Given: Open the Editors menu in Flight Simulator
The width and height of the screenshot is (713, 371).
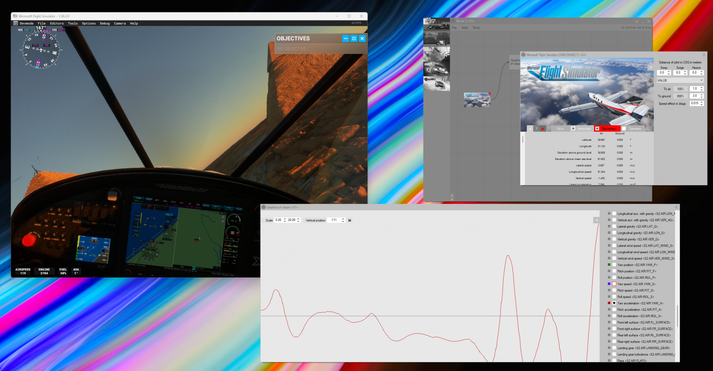Looking at the screenshot, I should tap(57, 23).
